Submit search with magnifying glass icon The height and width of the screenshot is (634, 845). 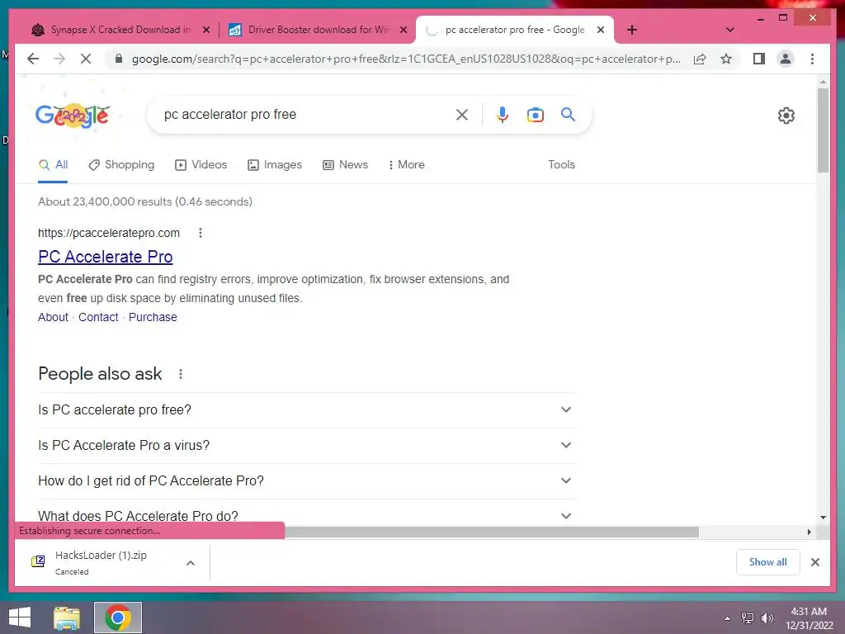[568, 114]
